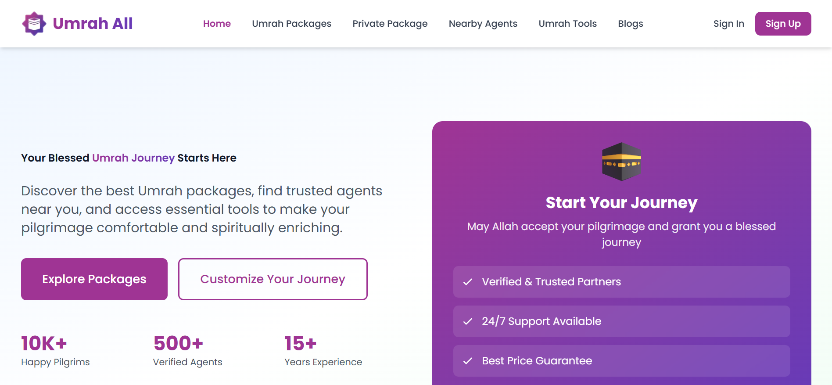Open the Umrah Tools page
This screenshot has width=832, height=385.
coord(567,24)
